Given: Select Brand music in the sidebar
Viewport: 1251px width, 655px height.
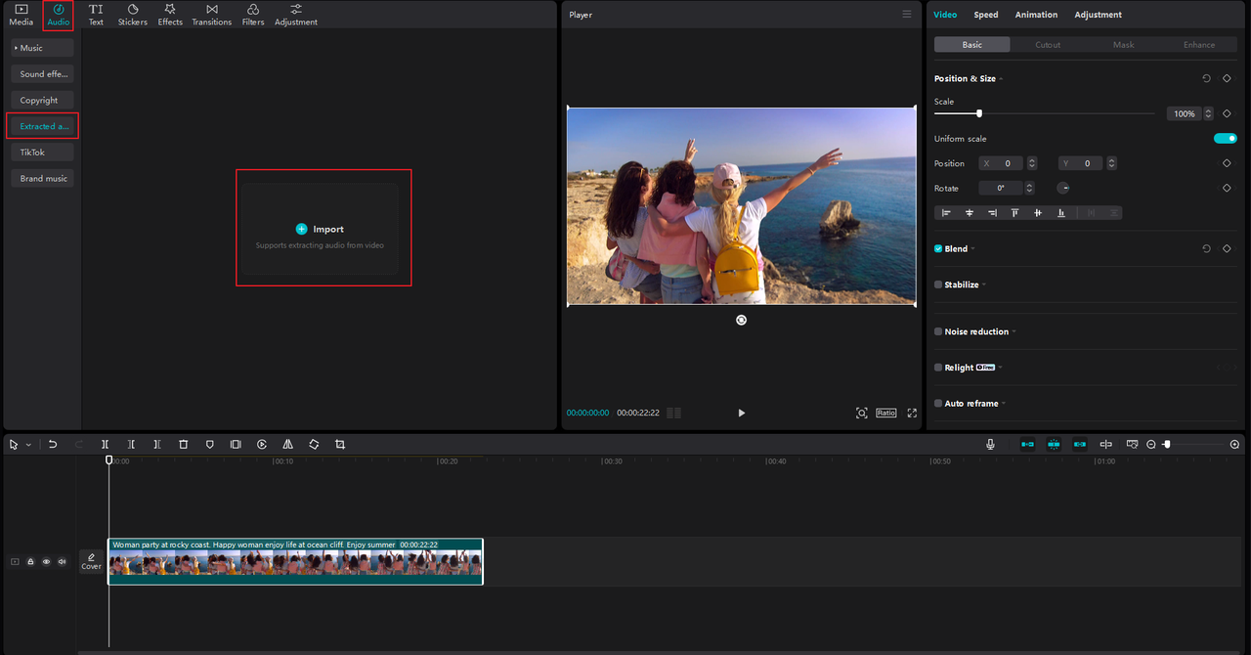Looking at the screenshot, I should click(42, 178).
